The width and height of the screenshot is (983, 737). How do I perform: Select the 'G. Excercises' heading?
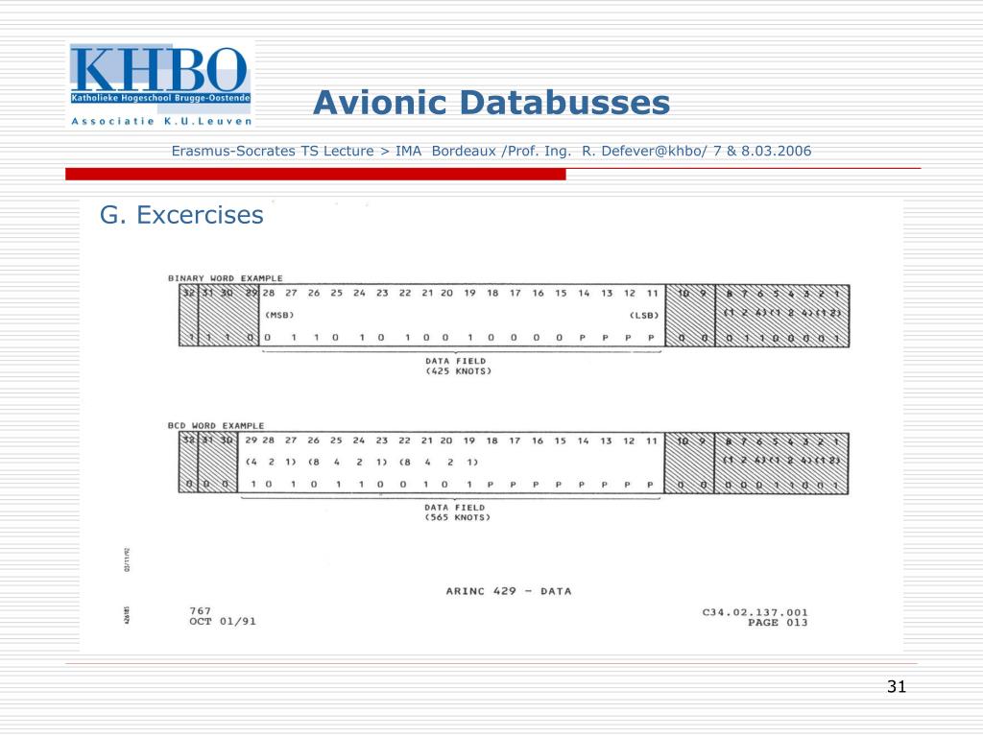click(x=181, y=215)
